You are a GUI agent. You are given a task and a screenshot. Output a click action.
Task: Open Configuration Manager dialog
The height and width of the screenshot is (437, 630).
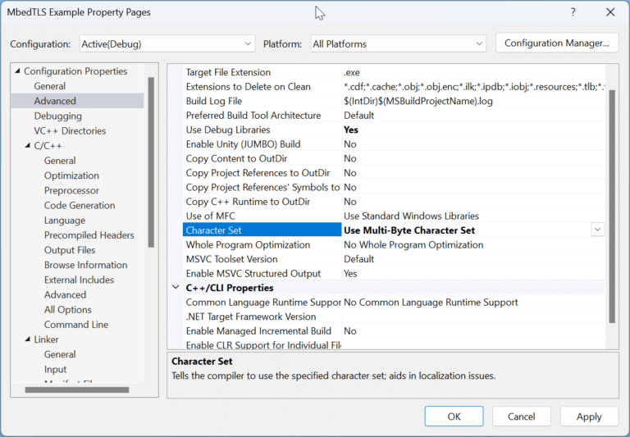[557, 43]
